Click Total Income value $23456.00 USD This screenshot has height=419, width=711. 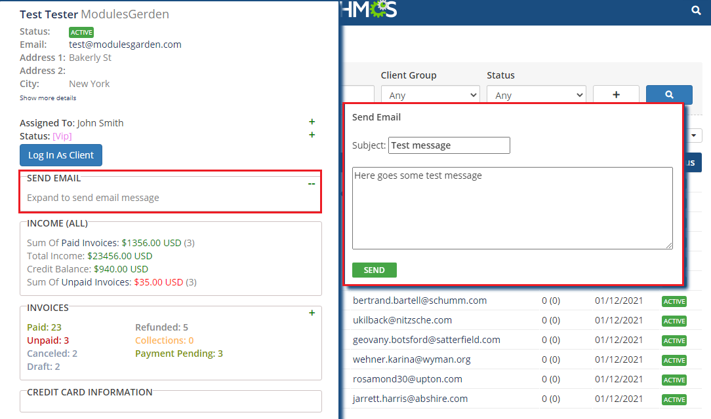tap(120, 256)
